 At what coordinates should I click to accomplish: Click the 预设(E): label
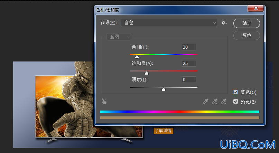tap(109, 23)
